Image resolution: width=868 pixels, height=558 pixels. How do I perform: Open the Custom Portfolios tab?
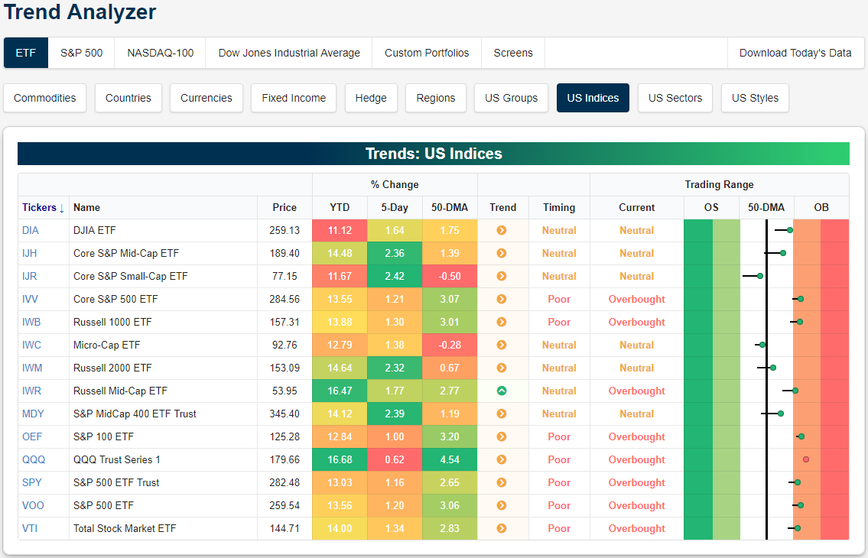tap(427, 53)
